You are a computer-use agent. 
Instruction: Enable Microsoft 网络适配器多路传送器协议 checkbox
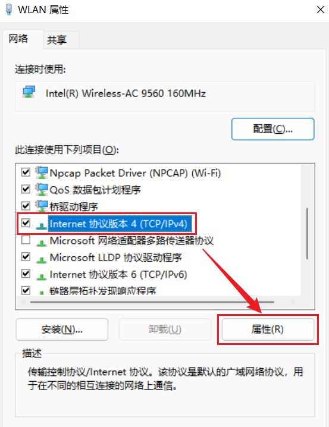[26, 240]
